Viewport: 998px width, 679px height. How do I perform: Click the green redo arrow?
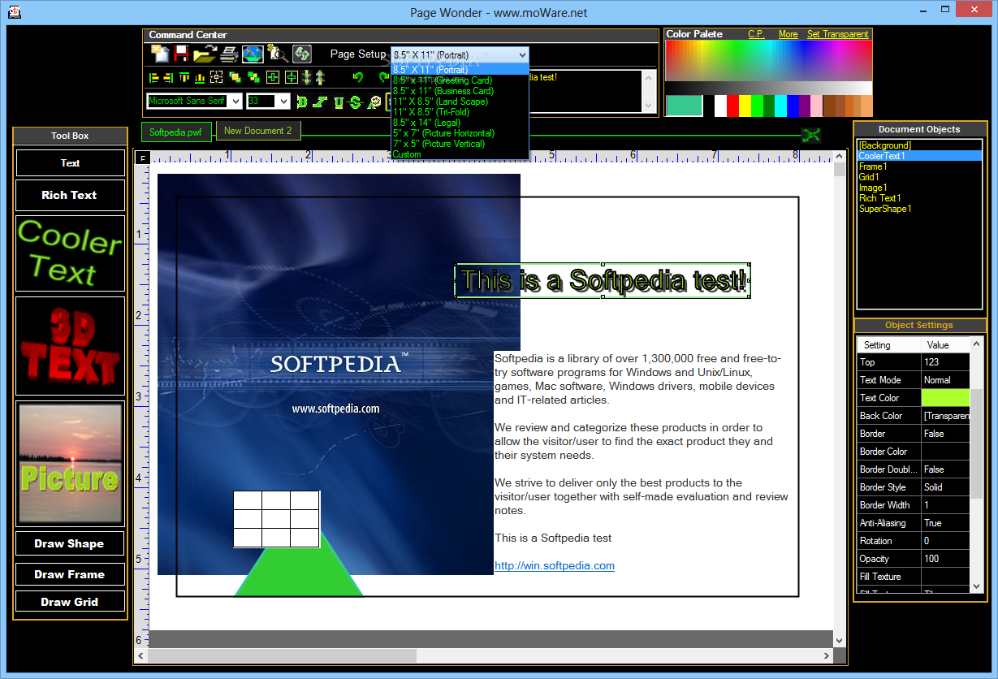coord(384,77)
